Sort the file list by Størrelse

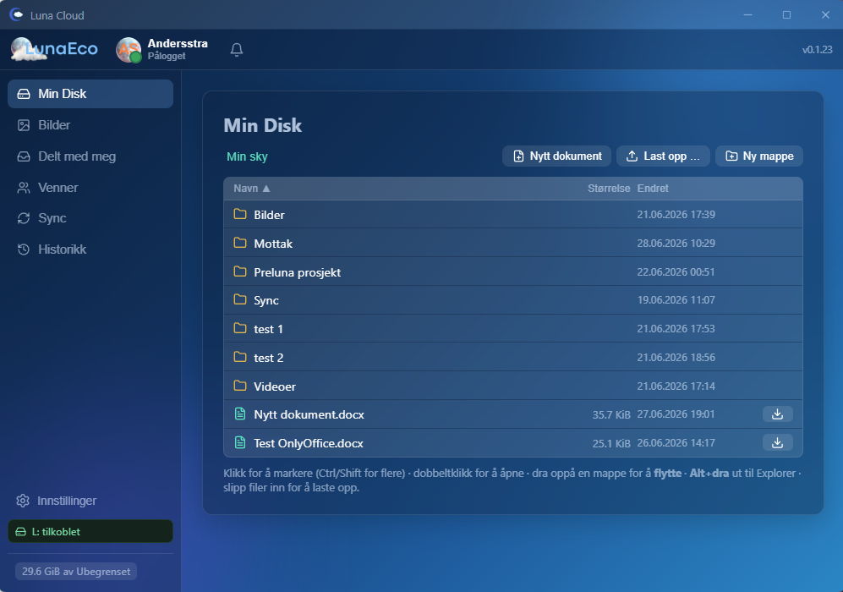coord(608,189)
